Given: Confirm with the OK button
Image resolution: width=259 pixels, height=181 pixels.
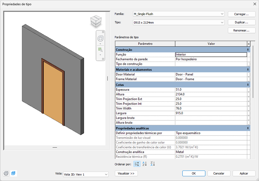Looking at the screenshot, I should tap(194, 173).
